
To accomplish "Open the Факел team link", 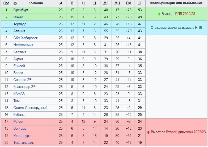I will tap(18, 17).
